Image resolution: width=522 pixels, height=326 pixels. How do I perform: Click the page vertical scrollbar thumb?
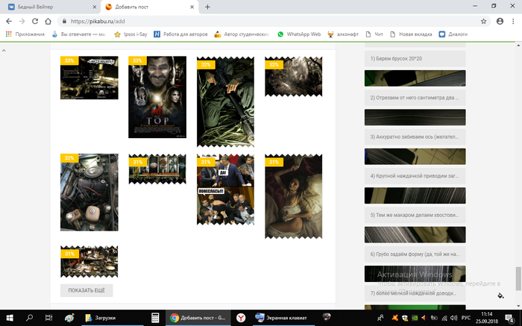point(518,279)
